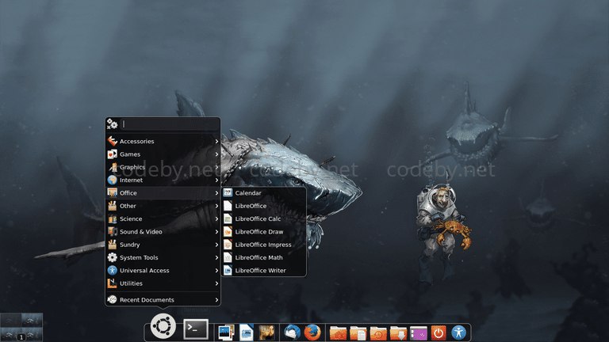Open the photo stack image viewer dock icon
The image size is (609, 342).
[x=226, y=332]
